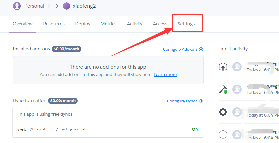Open the Access tab
Image resolution: width=279 pixels, height=143 pixels.
[x=160, y=24]
